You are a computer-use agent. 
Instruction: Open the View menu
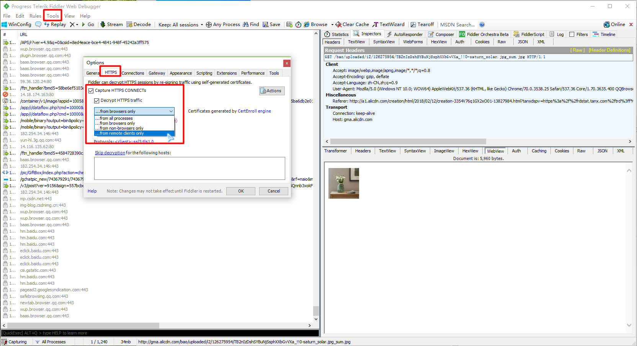(69, 16)
